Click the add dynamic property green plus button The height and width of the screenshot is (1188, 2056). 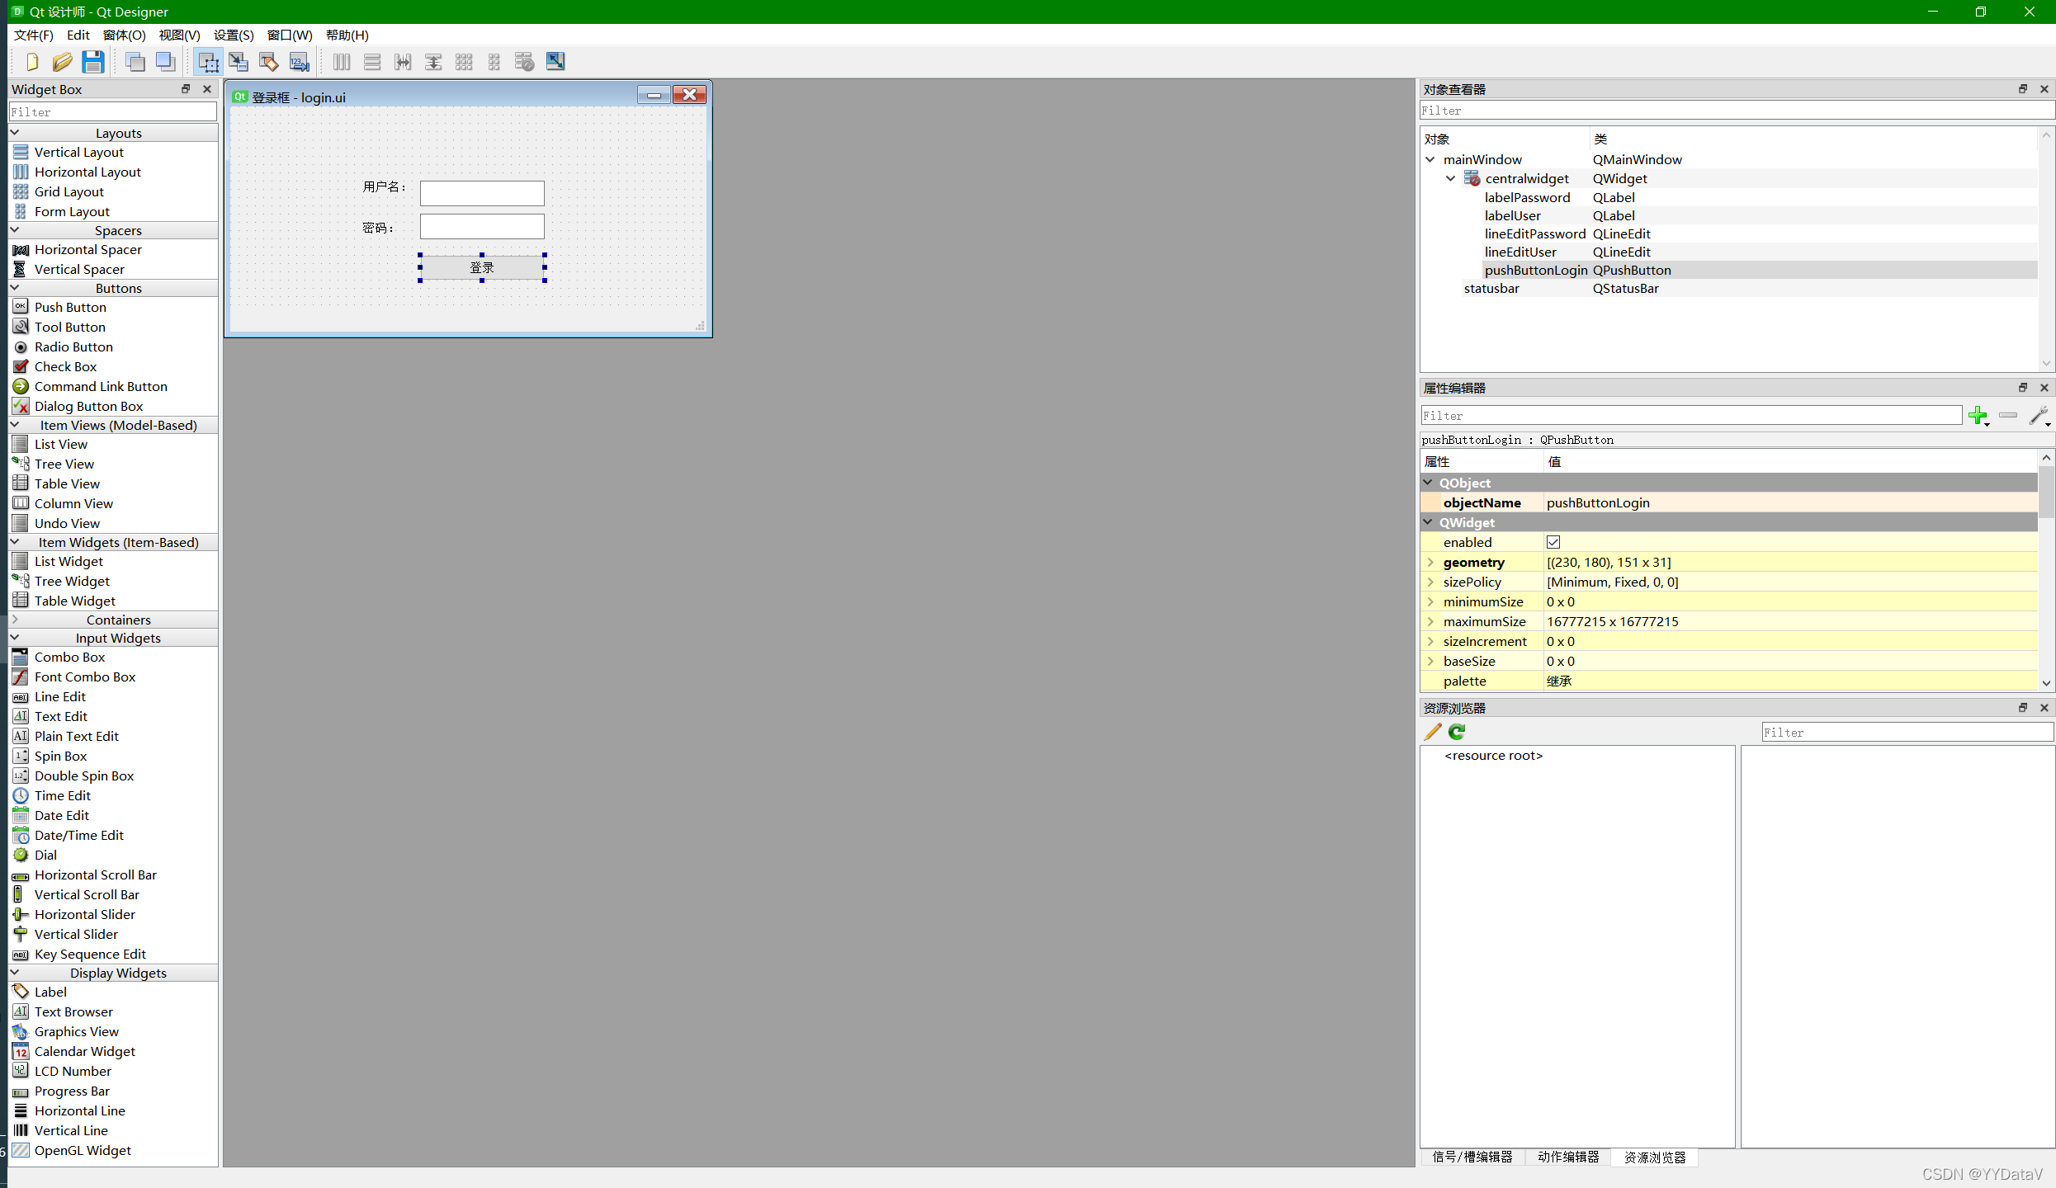click(1978, 416)
